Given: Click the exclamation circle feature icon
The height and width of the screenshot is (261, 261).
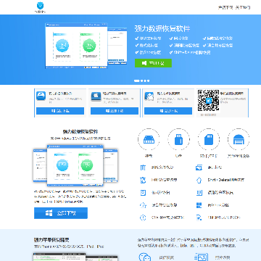Looking at the screenshot, I should [x=143, y=217].
